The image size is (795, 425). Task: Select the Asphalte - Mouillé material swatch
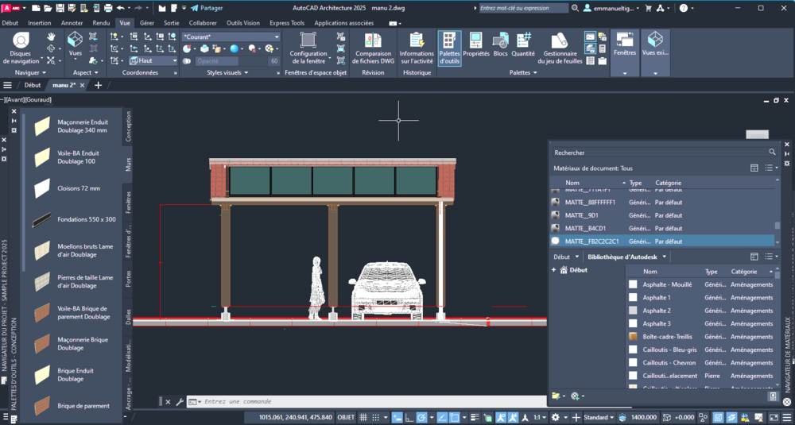633,284
